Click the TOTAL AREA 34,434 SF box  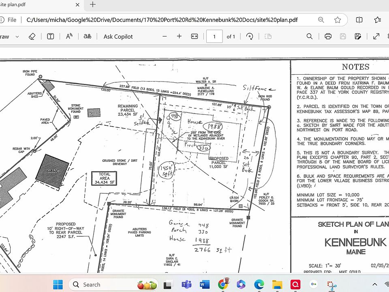pyautogui.click(x=104, y=178)
